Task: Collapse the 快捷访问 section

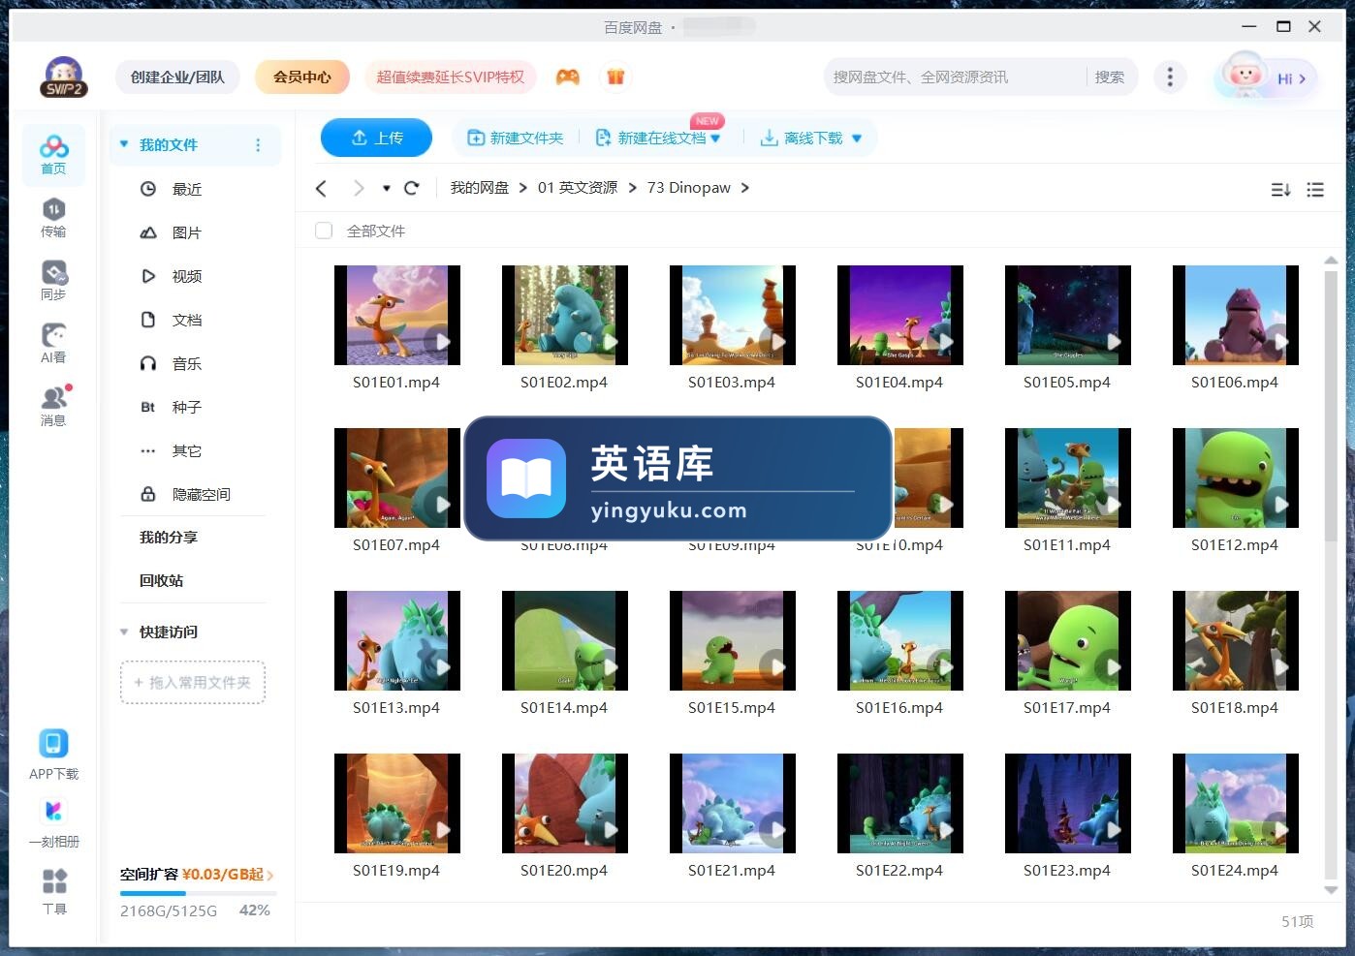Action: pyautogui.click(x=124, y=632)
